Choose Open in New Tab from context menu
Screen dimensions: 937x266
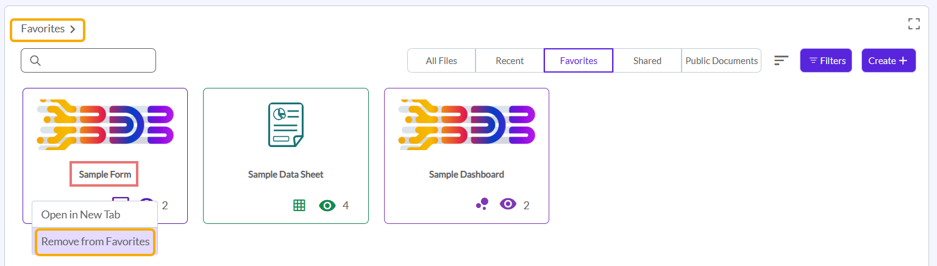coord(80,215)
